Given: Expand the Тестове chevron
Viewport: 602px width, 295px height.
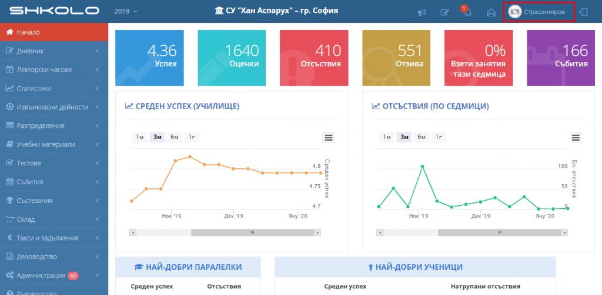Looking at the screenshot, I should point(98,163).
